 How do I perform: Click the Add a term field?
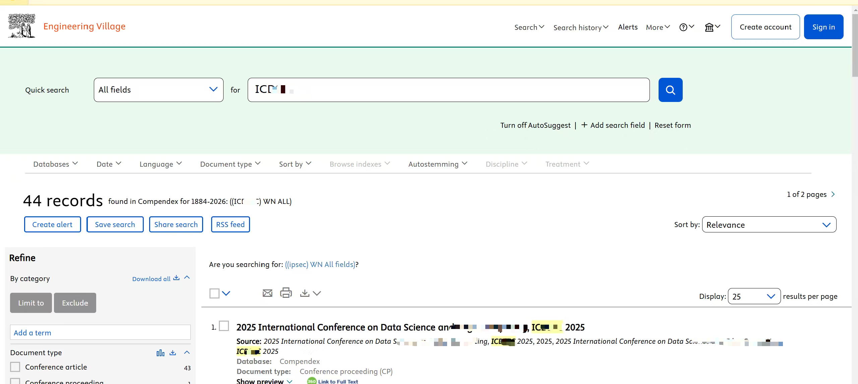100,333
